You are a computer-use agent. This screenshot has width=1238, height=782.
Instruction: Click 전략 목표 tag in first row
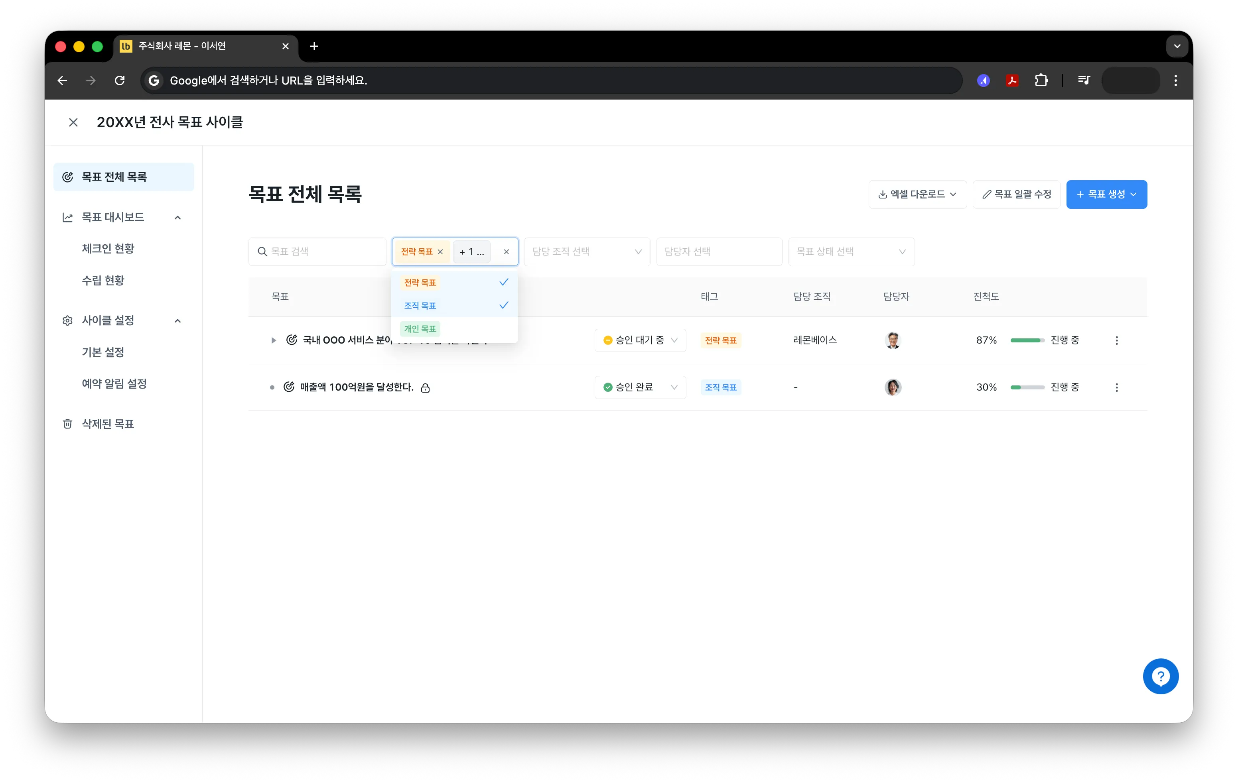coord(720,341)
